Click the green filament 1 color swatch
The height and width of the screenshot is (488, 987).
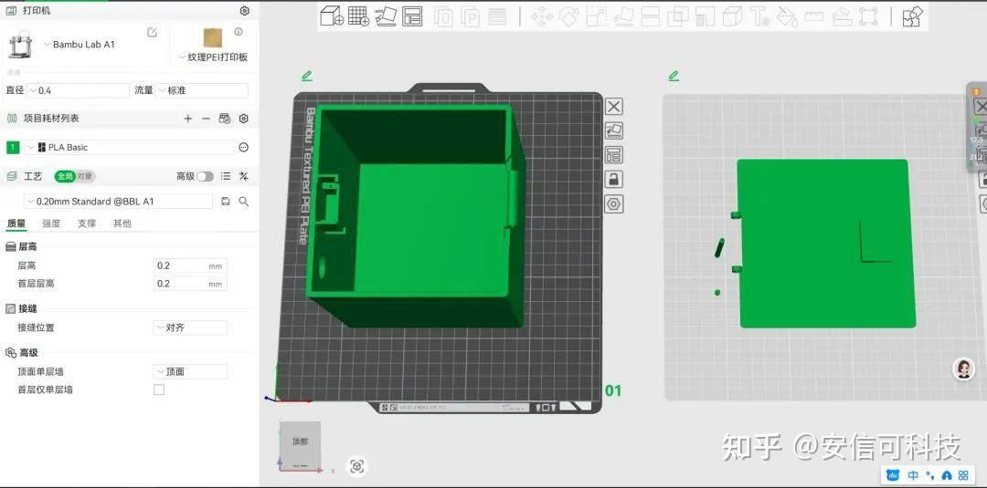point(13,148)
